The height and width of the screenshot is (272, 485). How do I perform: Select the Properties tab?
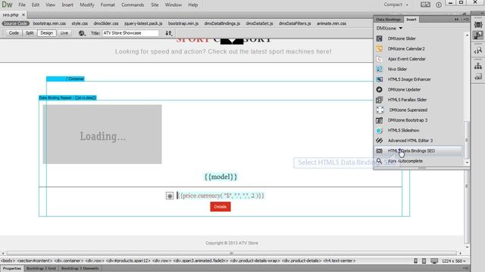12,269
